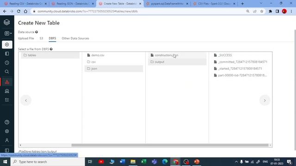Open the Data icon highlighted in red

(x=7, y=82)
